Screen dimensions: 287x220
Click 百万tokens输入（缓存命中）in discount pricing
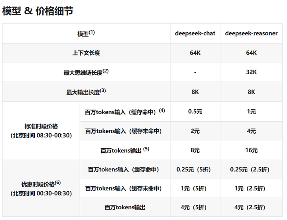[125, 169]
